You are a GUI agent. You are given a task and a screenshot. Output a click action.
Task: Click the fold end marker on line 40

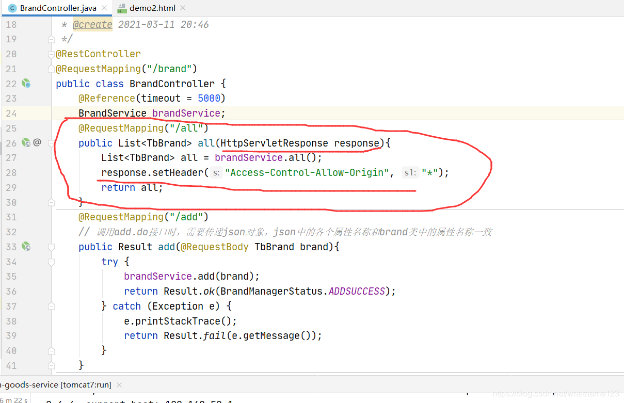point(51,350)
